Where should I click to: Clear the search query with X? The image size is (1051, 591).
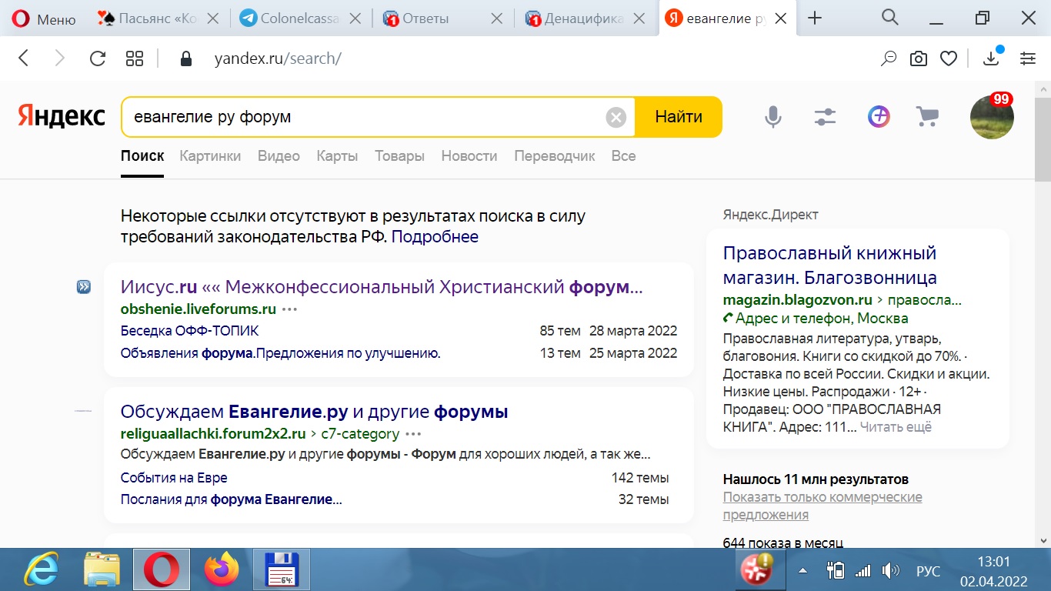pos(616,117)
